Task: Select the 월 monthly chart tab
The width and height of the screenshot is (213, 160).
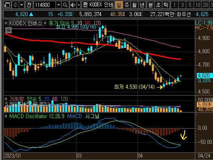Action: (x=134, y=5)
